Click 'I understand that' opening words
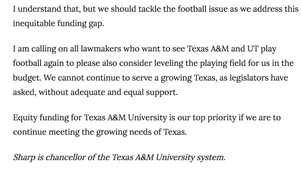 tap(46, 9)
